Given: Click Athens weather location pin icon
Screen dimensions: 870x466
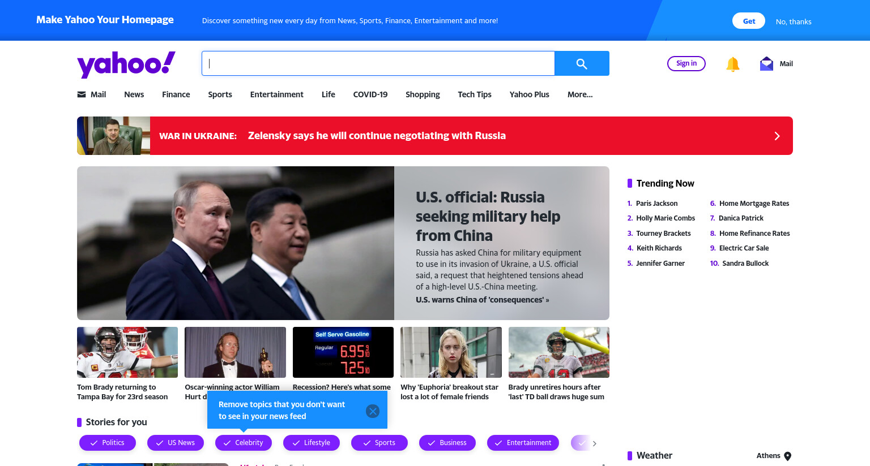Looking at the screenshot, I should tap(787, 456).
